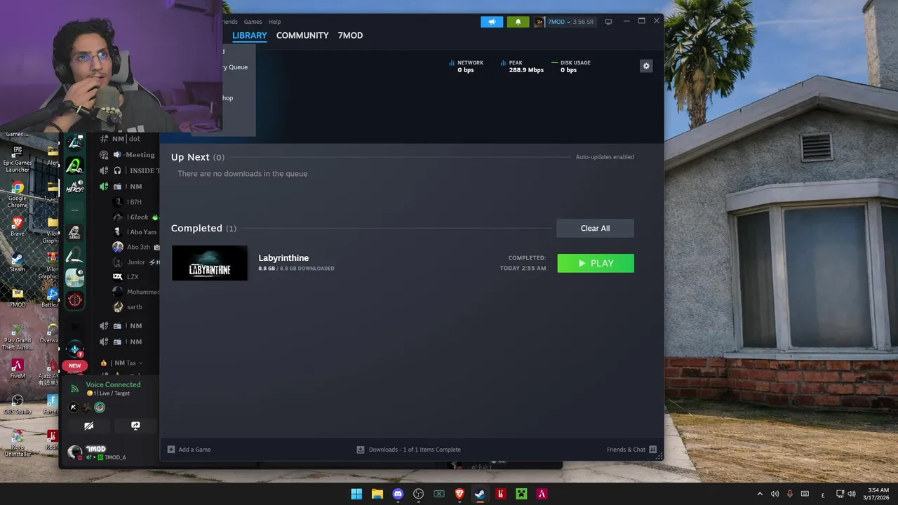Screen dimensions: 898x505
Task: Click the NETWORK 0 bps stat
Action: click(467, 67)
